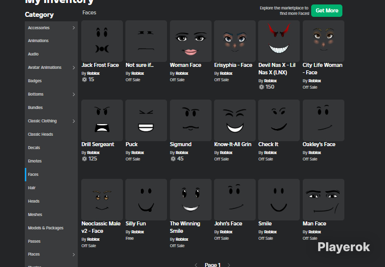385x267 pixels.
Task: Click Roblox creator under Woman Face
Action: pos(182,73)
